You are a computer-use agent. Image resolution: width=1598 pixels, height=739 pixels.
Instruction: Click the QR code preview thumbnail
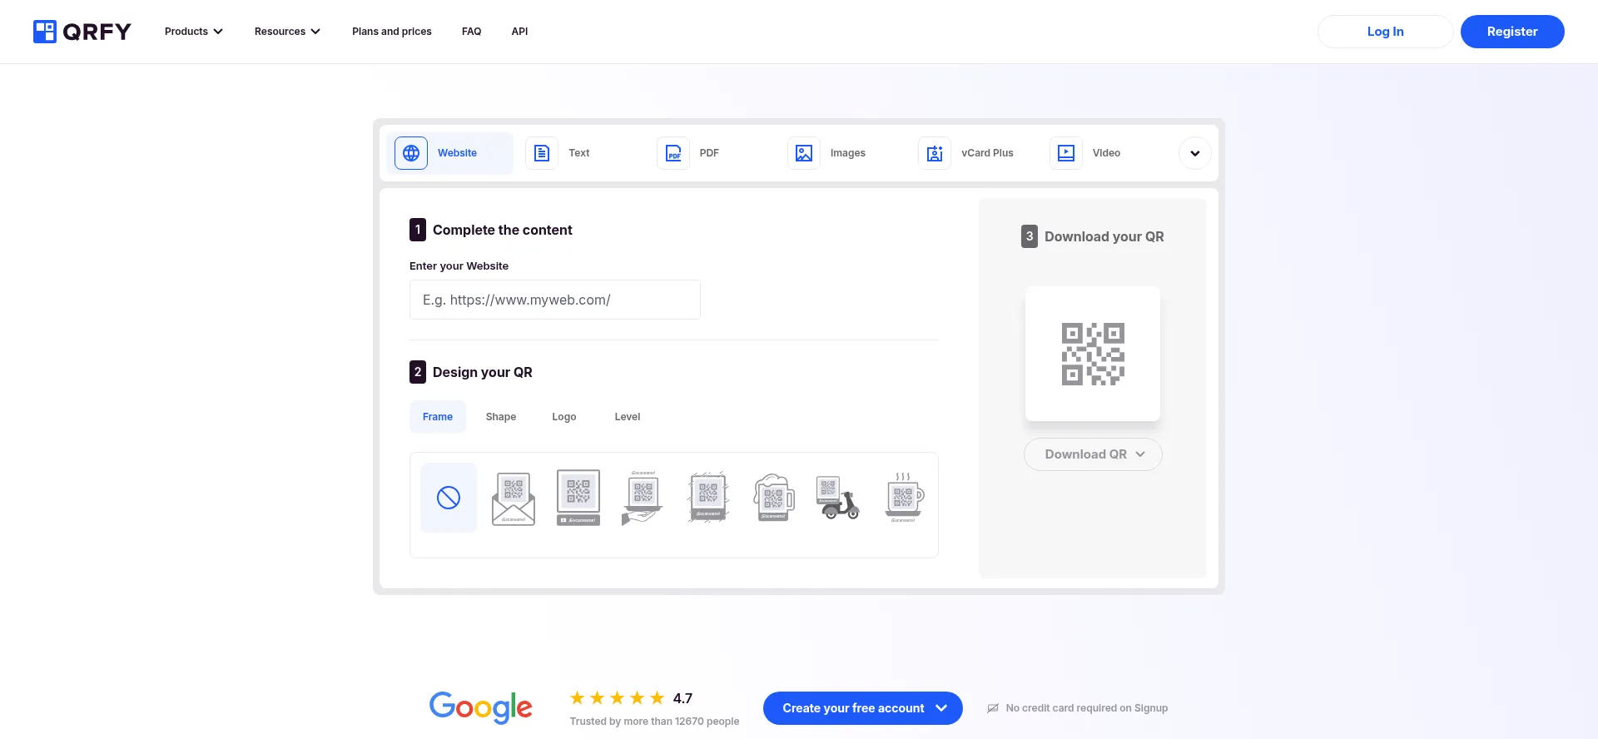(x=1093, y=354)
